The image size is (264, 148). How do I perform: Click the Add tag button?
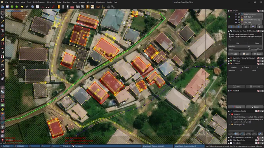tap(234, 54)
